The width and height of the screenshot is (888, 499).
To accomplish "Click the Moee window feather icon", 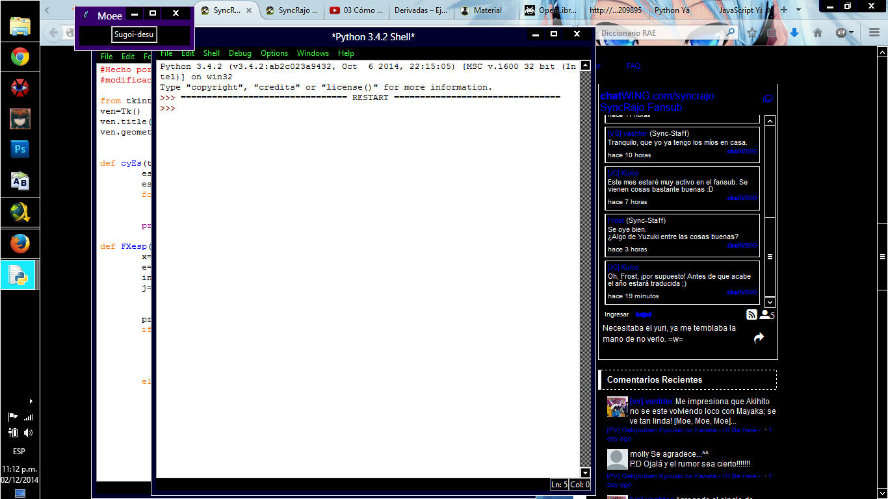I will click(86, 16).
